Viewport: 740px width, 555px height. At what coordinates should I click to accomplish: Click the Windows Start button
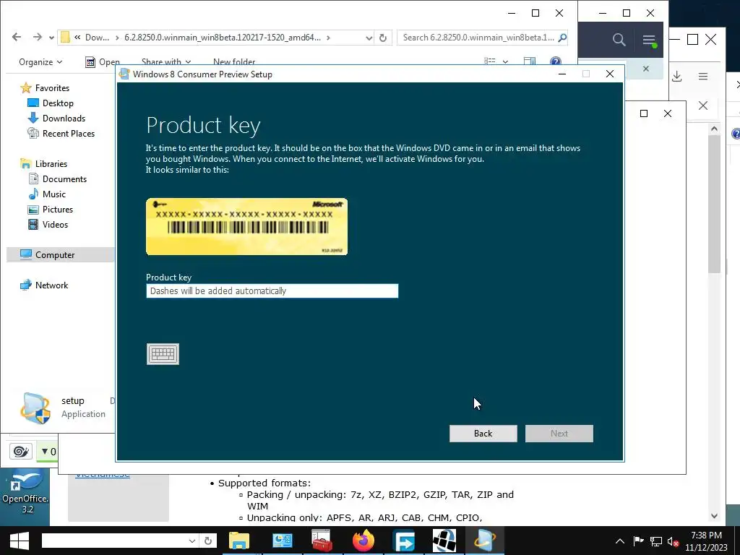tap(20, 541)
